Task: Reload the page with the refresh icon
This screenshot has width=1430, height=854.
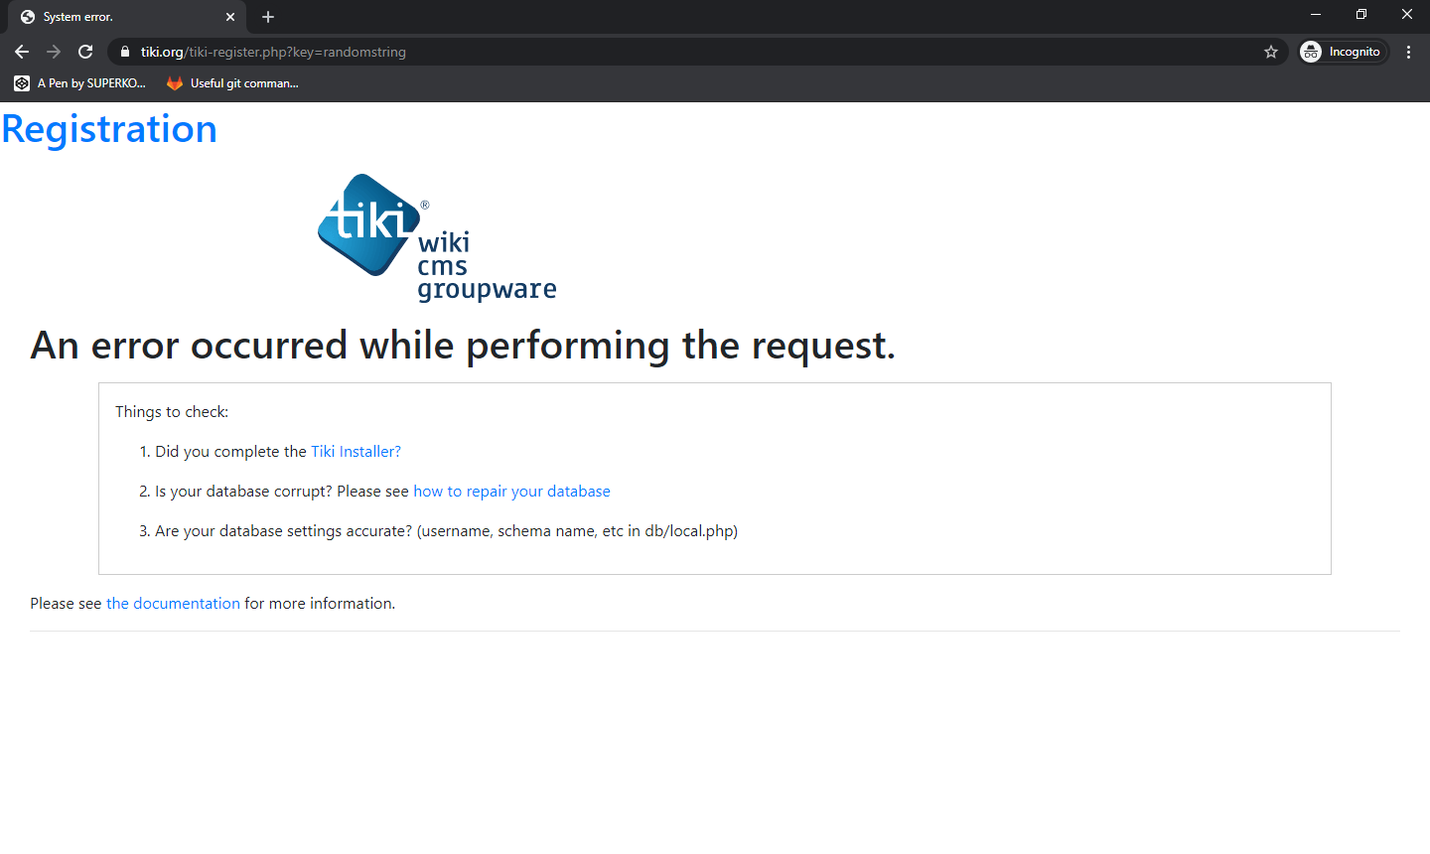Action: 85,52
